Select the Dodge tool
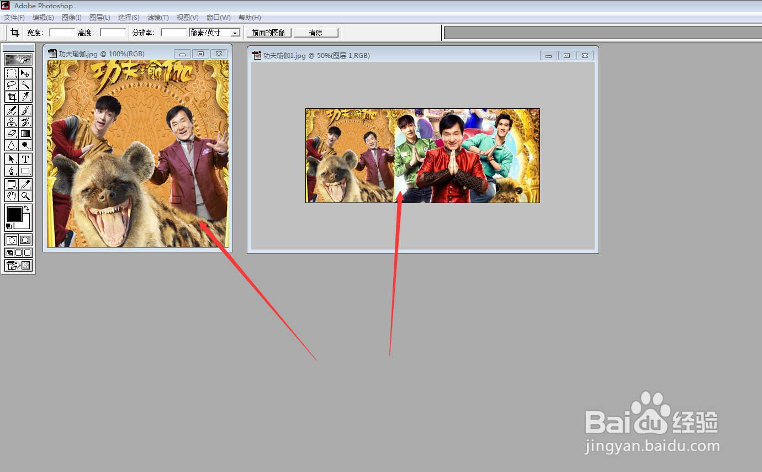 click(25, 145)
